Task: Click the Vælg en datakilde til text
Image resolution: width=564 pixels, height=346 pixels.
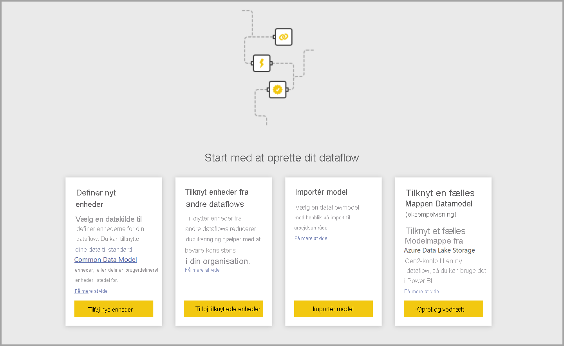Action: point(108,219)
